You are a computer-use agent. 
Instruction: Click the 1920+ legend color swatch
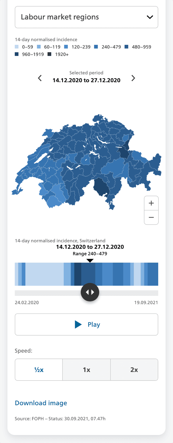click(50, 54)
